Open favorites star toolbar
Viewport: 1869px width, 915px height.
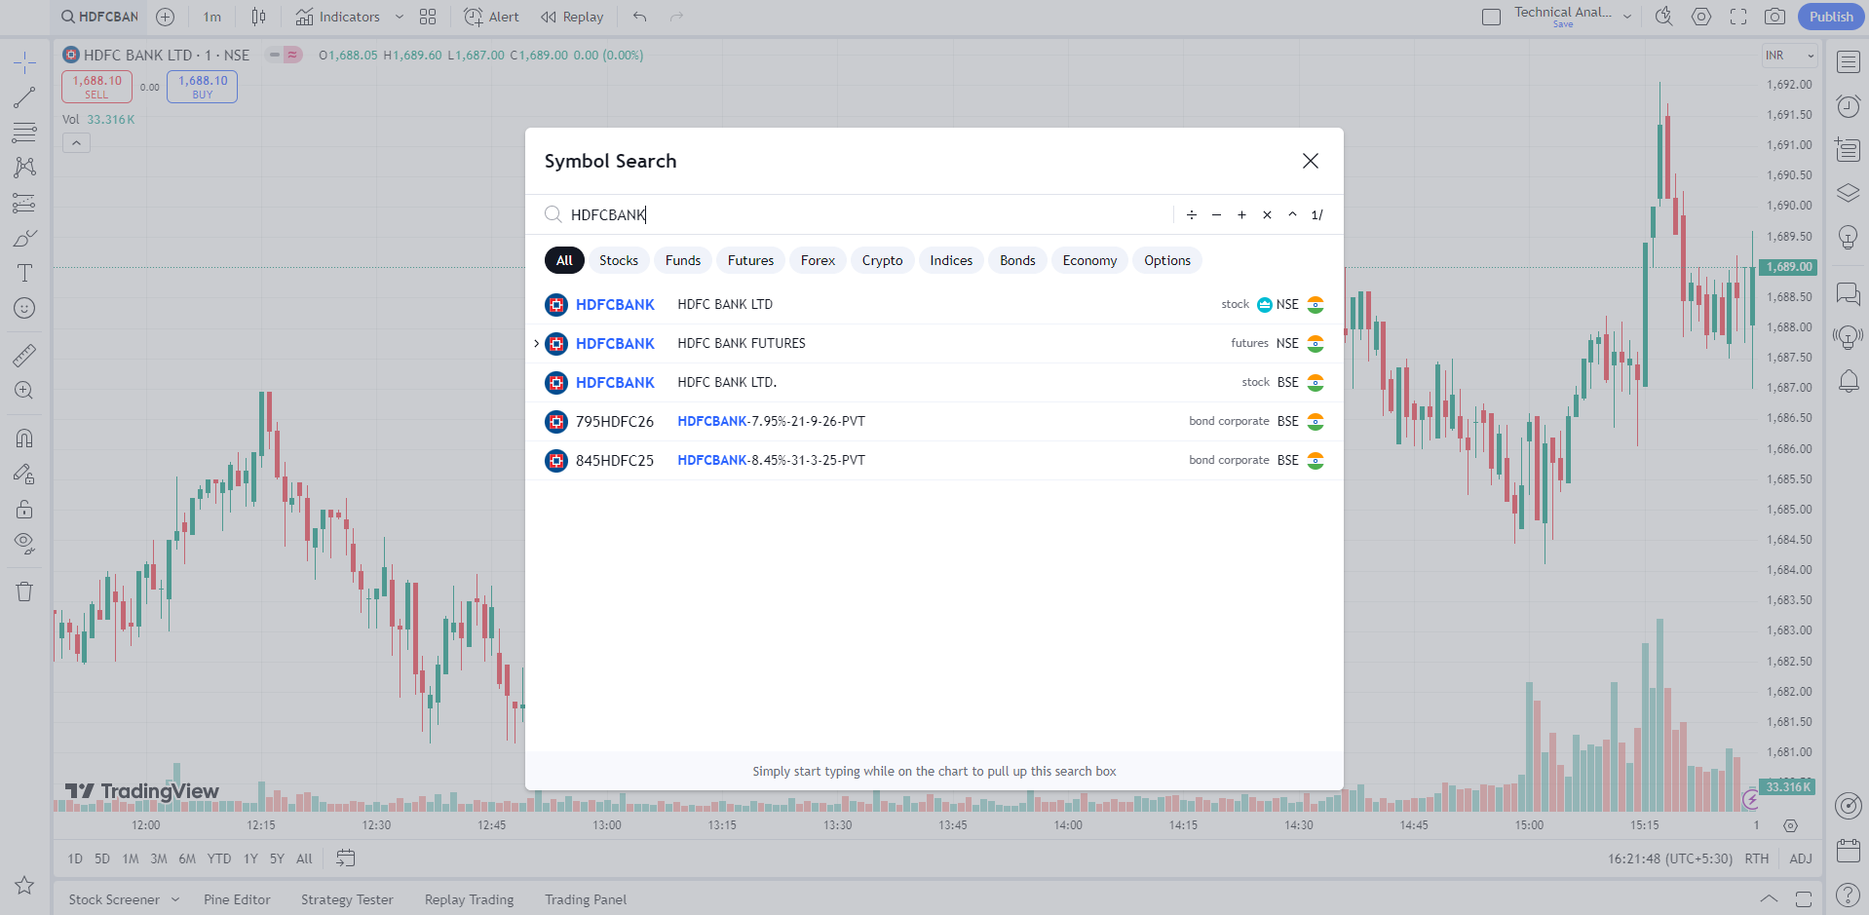(x=24, y=885)
